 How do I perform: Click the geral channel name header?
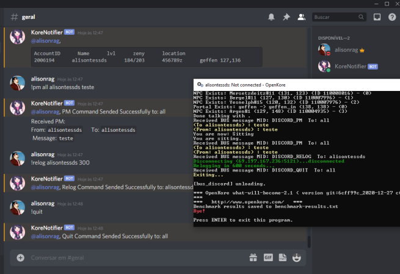28,17
